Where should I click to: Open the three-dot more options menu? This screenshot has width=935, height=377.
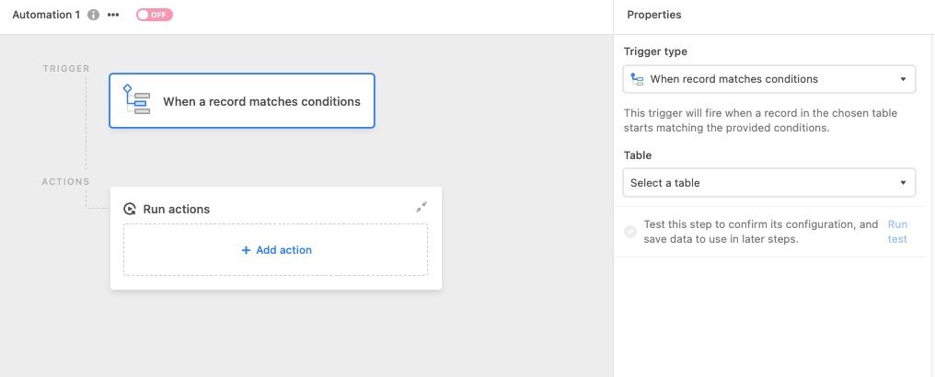pos(113,15)
